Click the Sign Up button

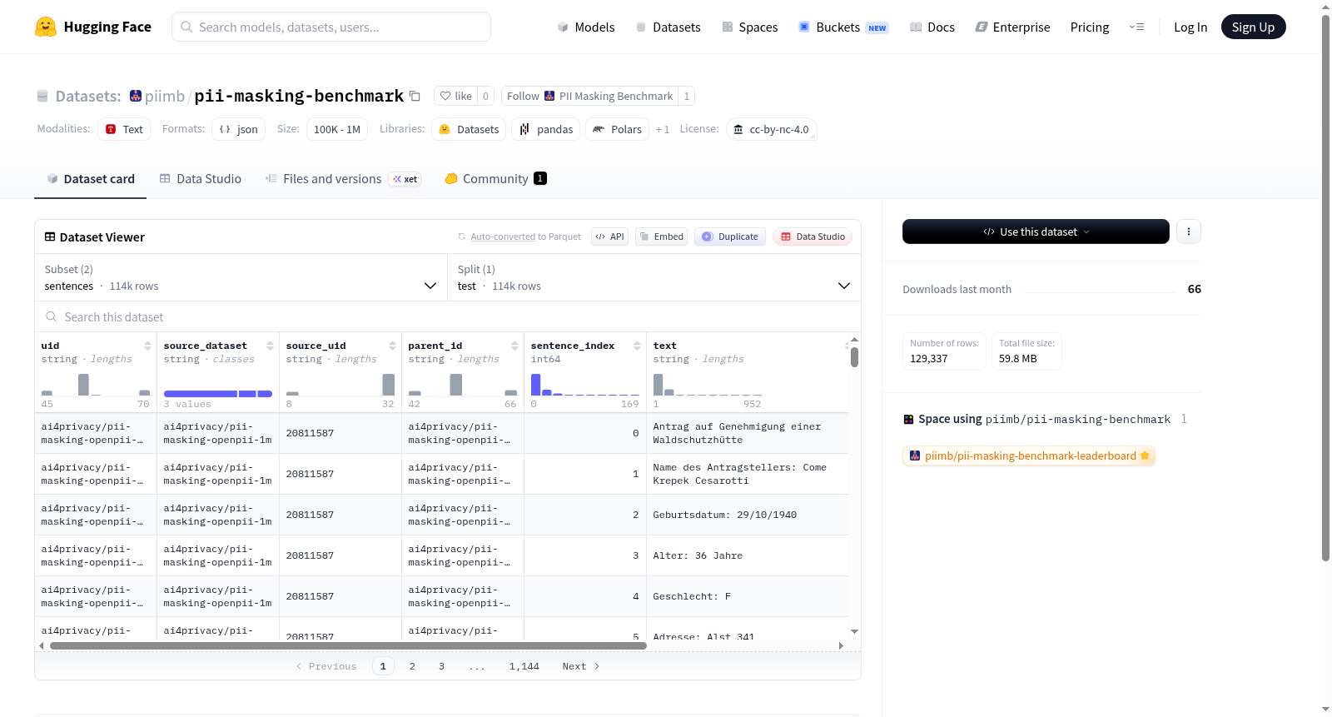(x=1253, y=27)
